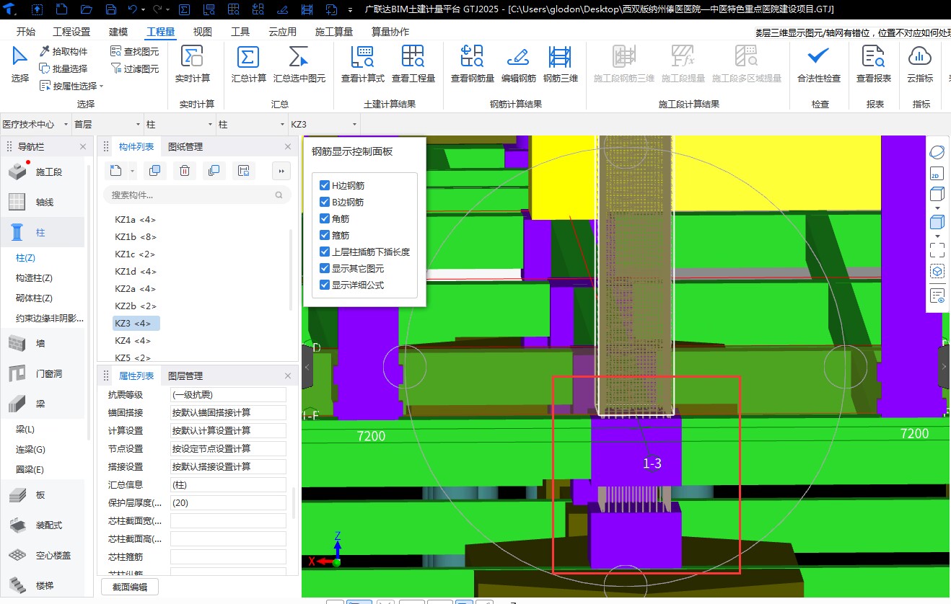Click new component icon in 构件列表

(x=116, y=171)
